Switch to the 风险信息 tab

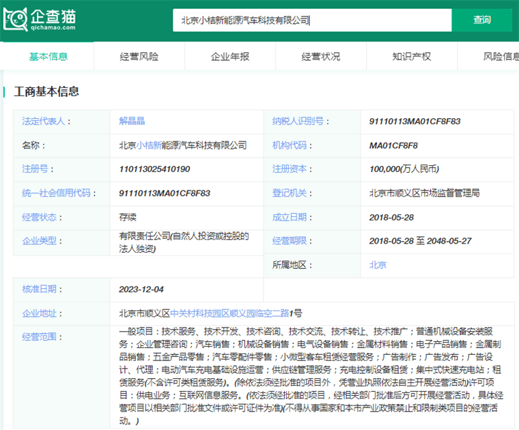tap(500, 57)
